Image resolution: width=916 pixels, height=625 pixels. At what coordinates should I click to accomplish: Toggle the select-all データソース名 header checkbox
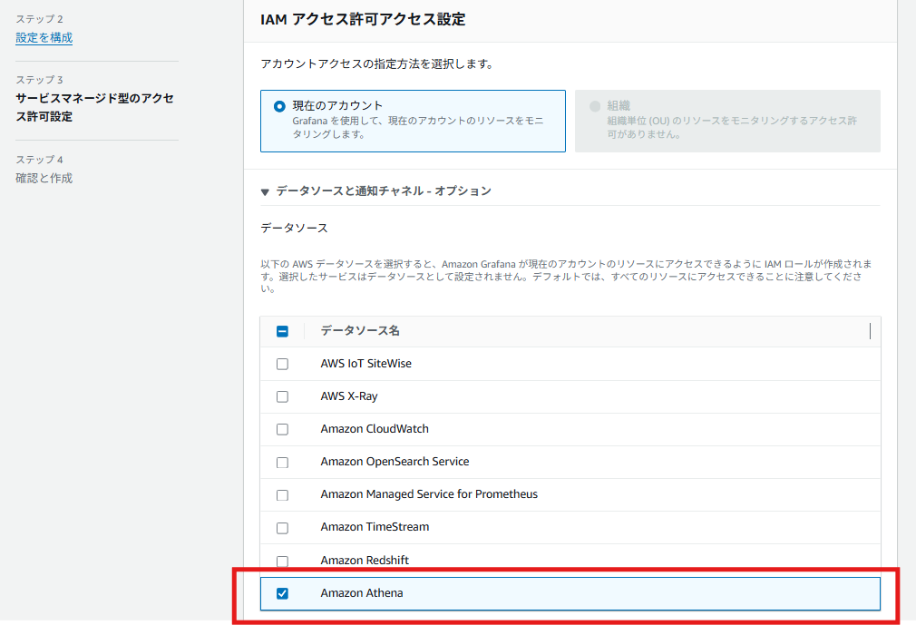click(282, 331)
